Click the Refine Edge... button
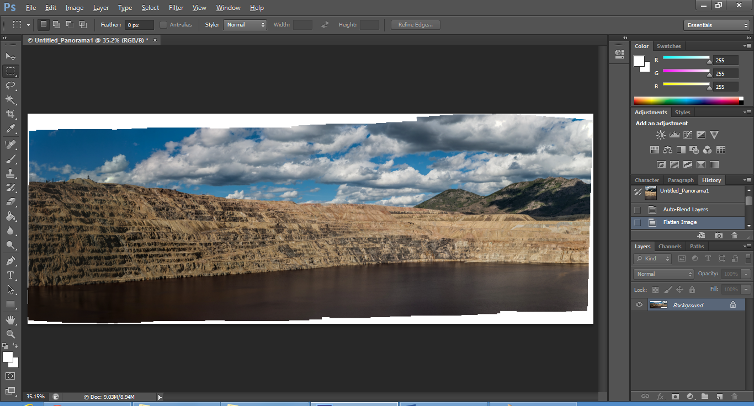This screenshot has height=406, width=754. (416, 25)
